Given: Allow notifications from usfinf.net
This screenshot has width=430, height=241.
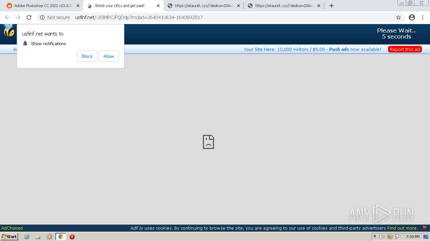Looking at the screenshot, I should click(x=109, y=56).
